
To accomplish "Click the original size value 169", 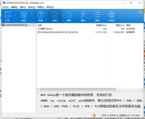I will 122,29.
